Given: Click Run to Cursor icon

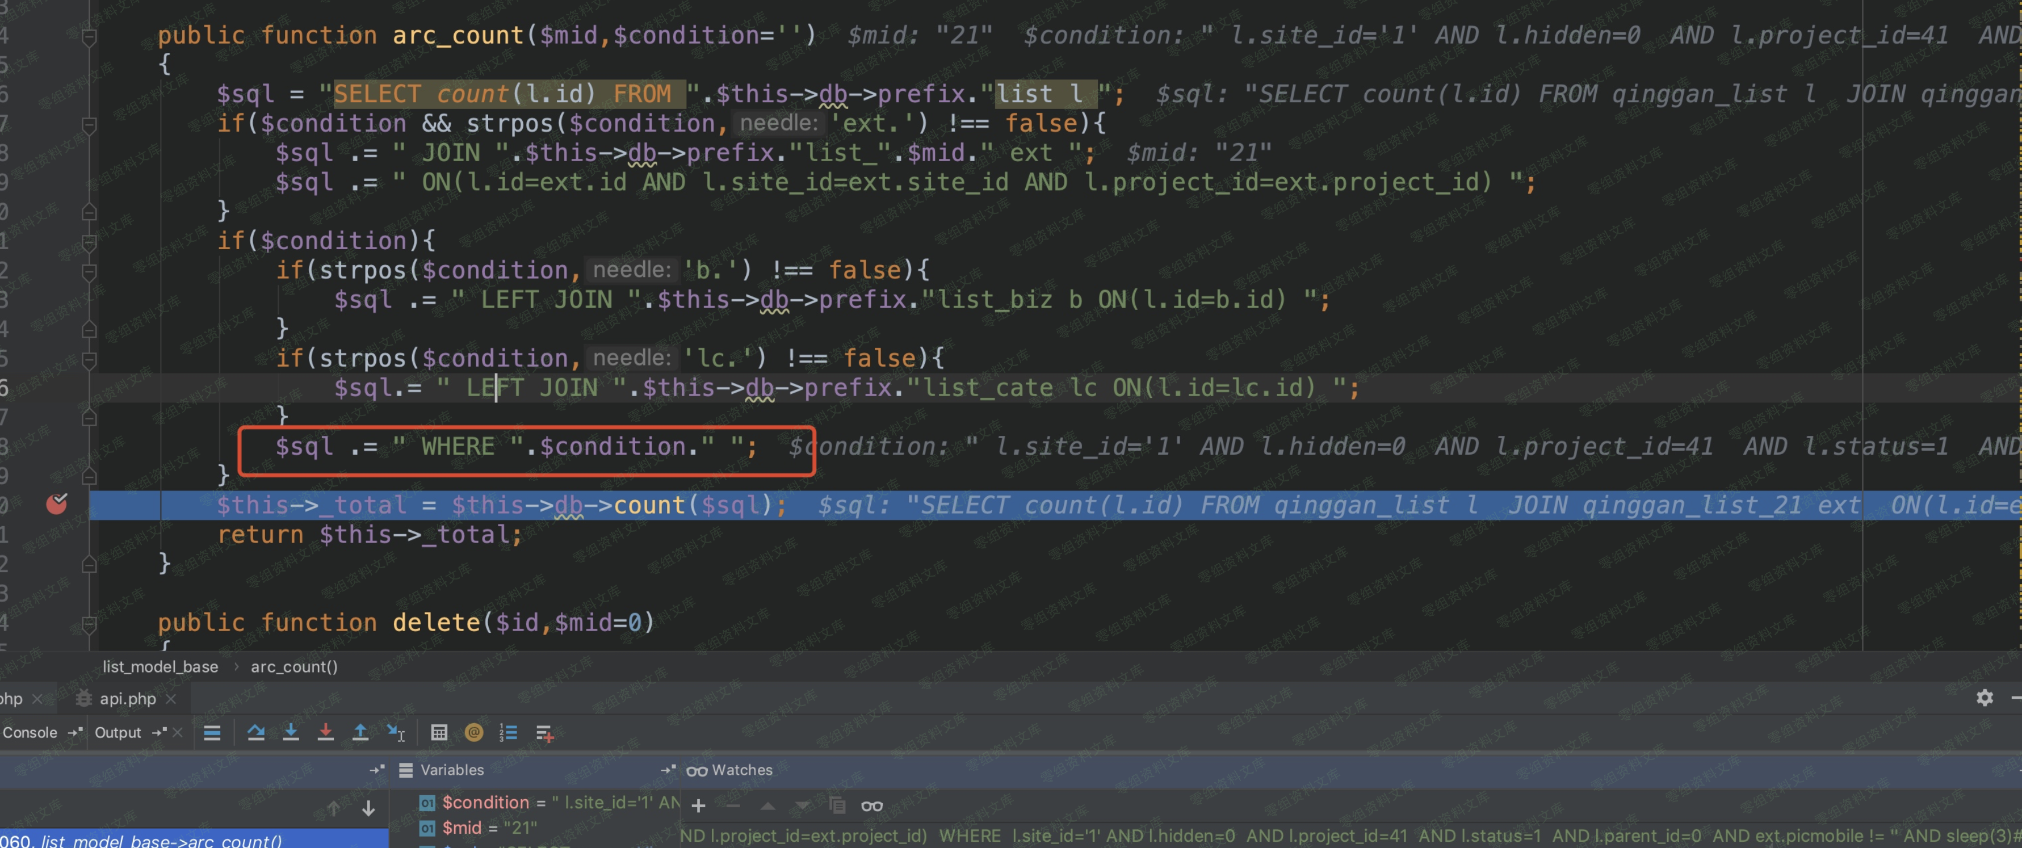Looking at the screenshot, I should point(396,733).
